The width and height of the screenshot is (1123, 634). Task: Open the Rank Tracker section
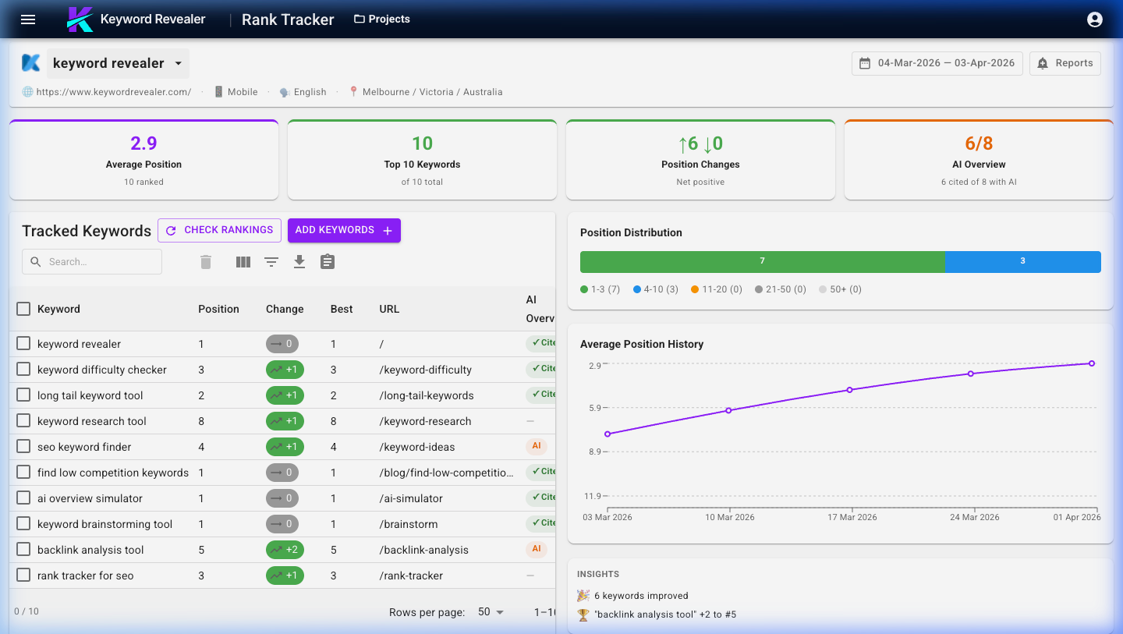(x=288, y=19)
